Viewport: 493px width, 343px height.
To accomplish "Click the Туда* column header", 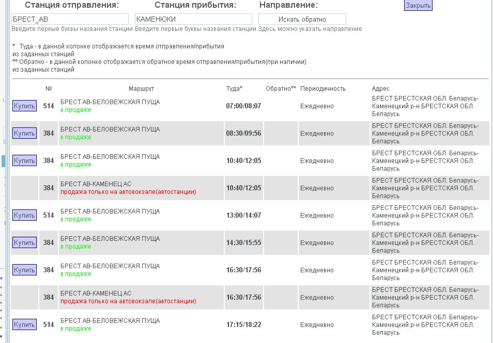I will click(234, 89).
